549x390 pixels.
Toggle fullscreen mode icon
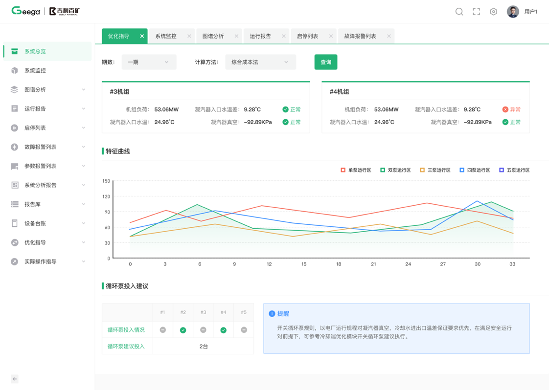click(x=476, y=12)
